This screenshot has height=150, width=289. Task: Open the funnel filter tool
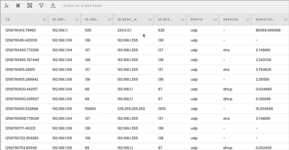pos(41,6)
